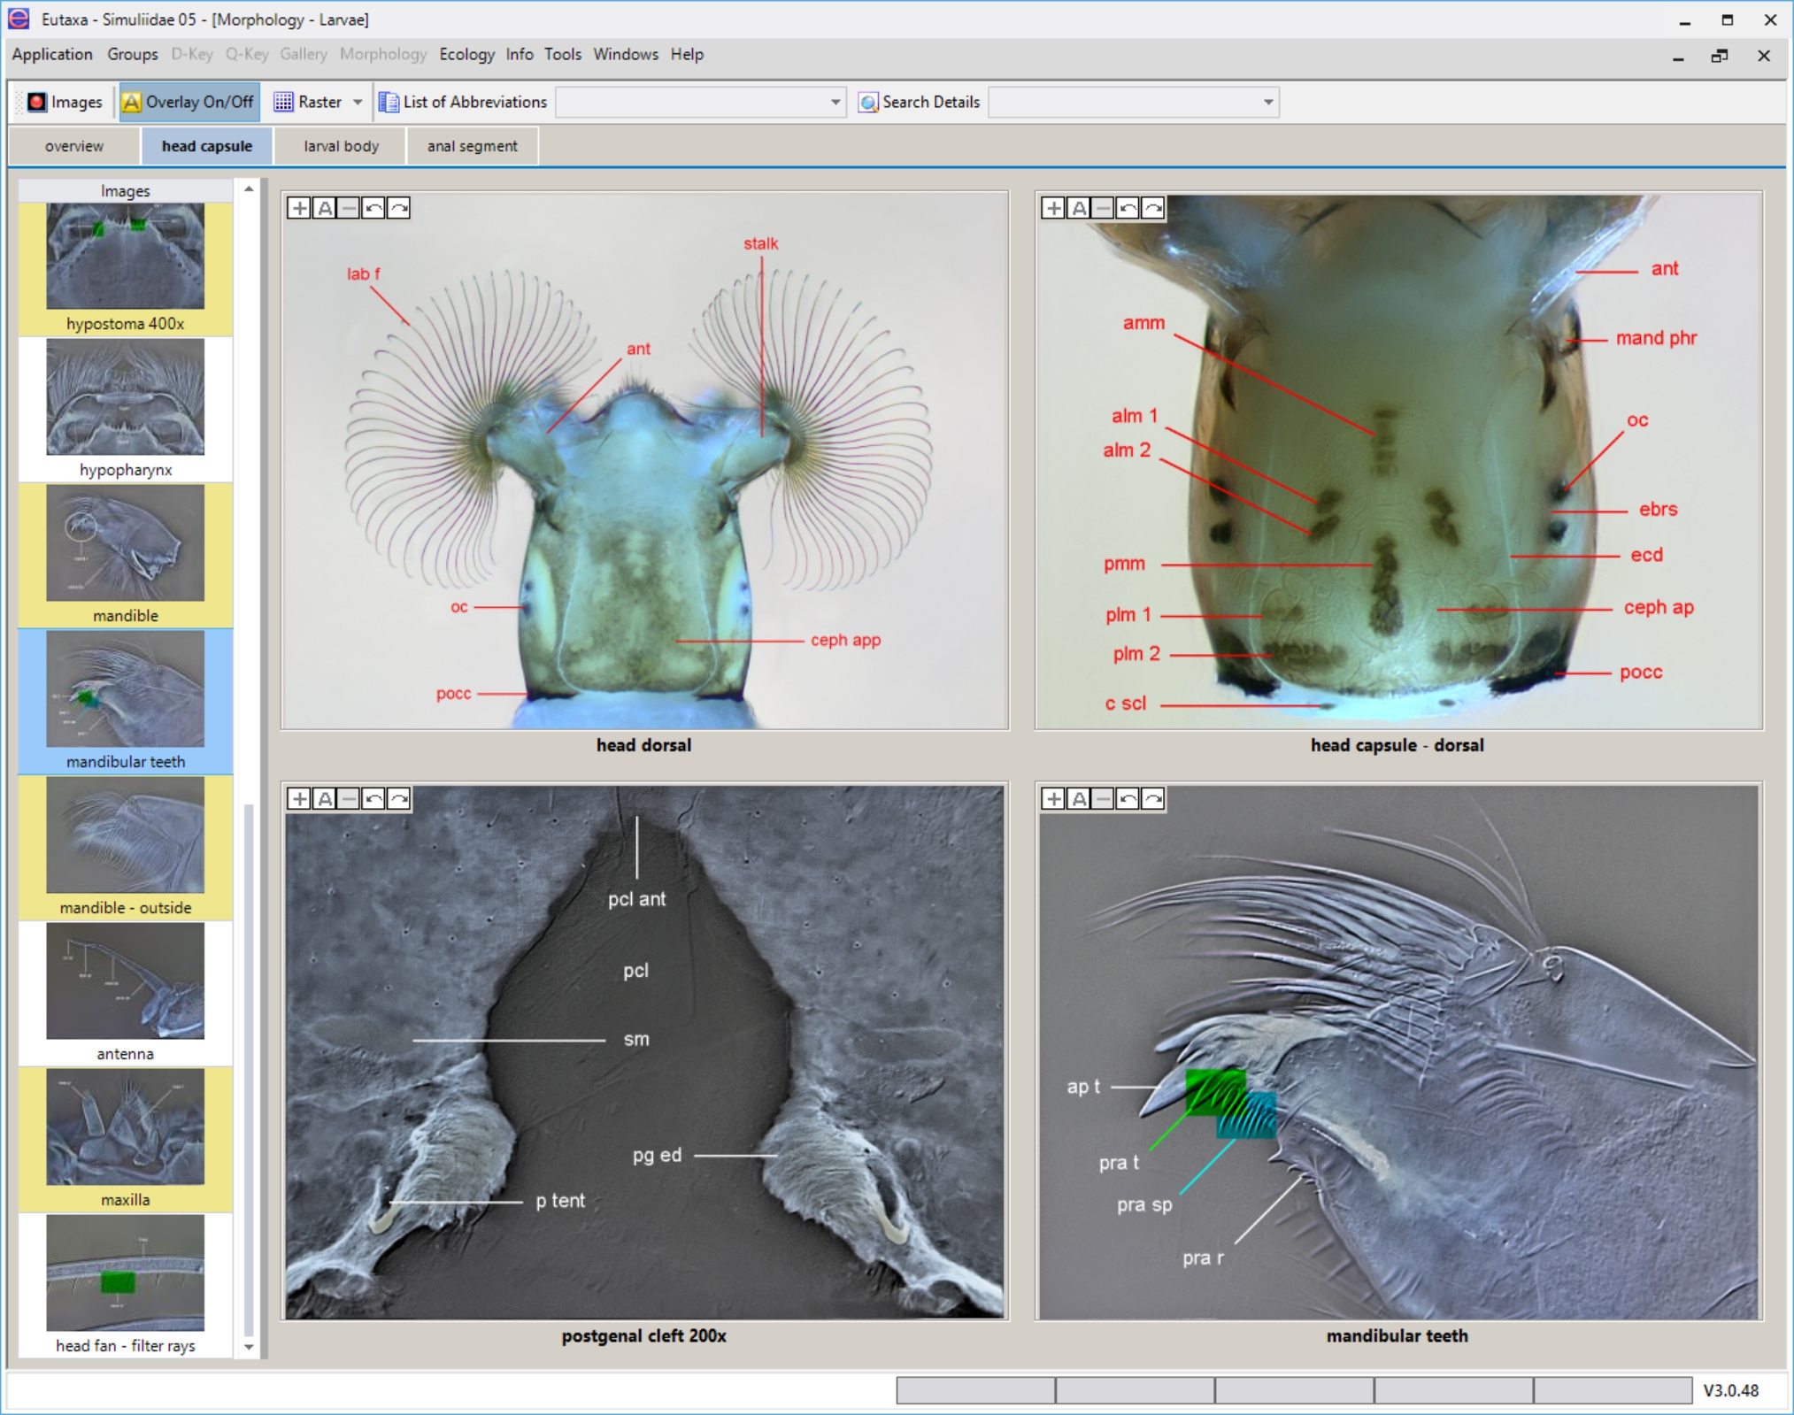This screenshot has width=1794, height=1415.
Task: Open the Info menu
Action: 520,55
